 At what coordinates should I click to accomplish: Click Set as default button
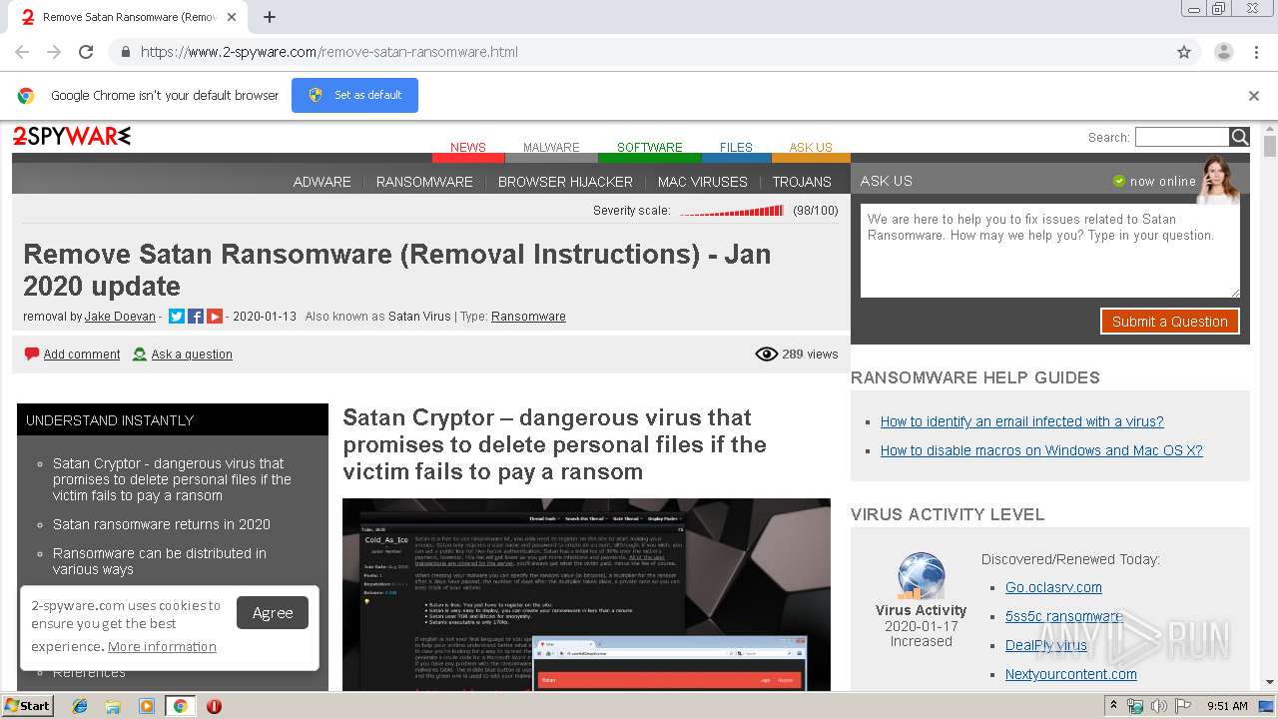click(x=354, y=95)
